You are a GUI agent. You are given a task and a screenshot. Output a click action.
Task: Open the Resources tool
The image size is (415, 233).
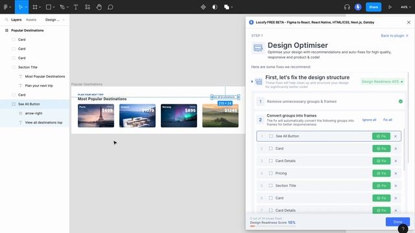[x=88, y=7]
